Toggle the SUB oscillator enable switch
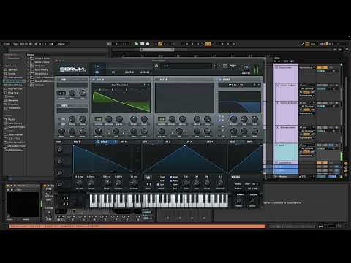Screen dimensions: 351x263 [x=58, y=80]
